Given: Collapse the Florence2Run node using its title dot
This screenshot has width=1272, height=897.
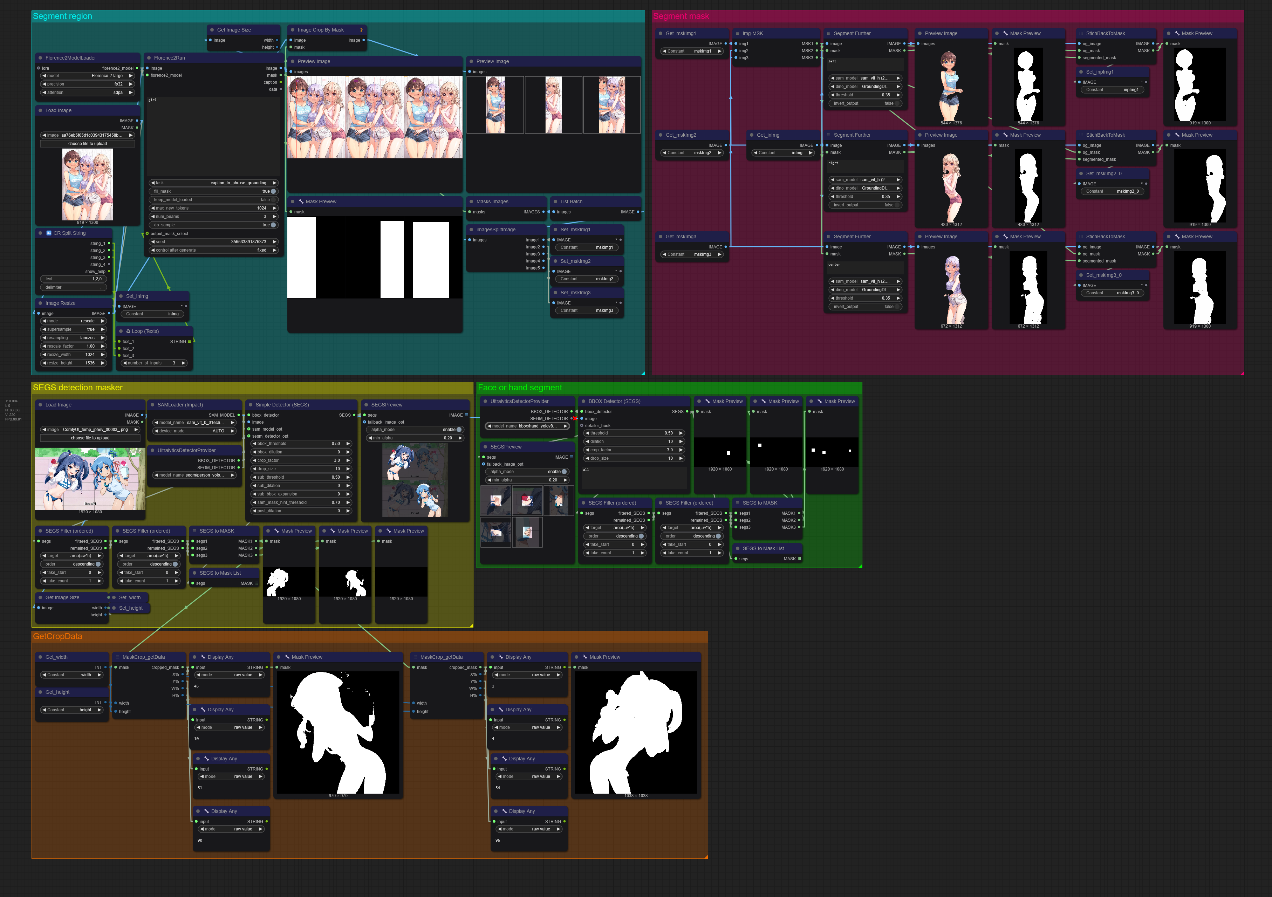Looking at the screenshot, I should tap(149, 57).
